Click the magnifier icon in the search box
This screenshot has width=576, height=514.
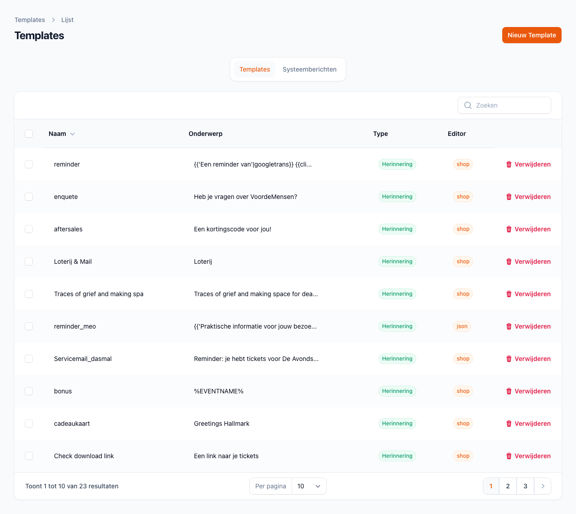[x=468, y=105]
